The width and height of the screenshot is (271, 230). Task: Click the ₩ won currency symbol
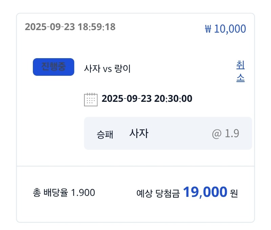pos(208,29)
